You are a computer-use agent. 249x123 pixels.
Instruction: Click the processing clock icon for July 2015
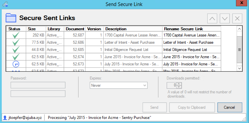click(16, 64)
